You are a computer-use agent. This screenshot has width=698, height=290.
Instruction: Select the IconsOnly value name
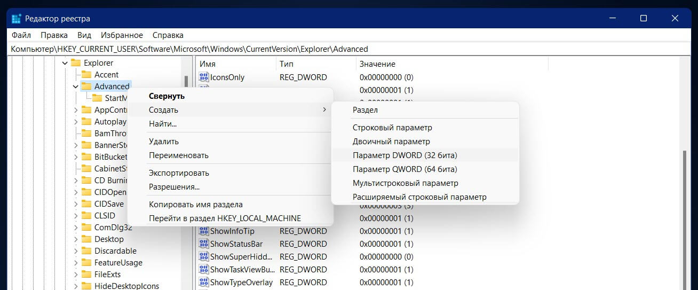(227, 77)
